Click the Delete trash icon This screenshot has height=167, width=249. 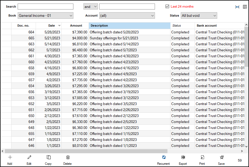68,157
